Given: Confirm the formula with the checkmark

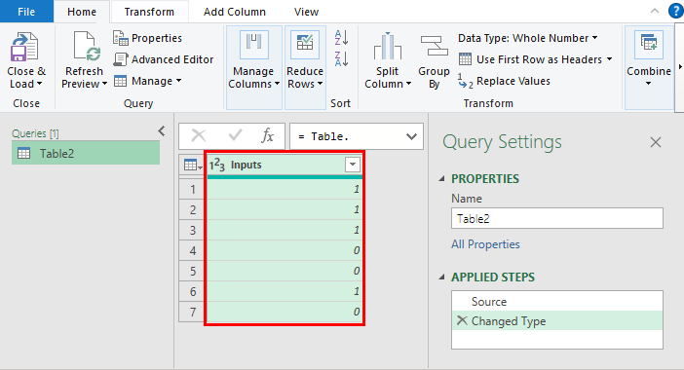Looking at the screenshot, I should [x=235, y=136].
